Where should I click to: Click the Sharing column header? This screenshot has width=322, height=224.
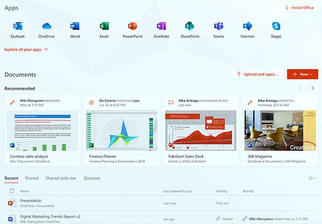coord(222,191)
